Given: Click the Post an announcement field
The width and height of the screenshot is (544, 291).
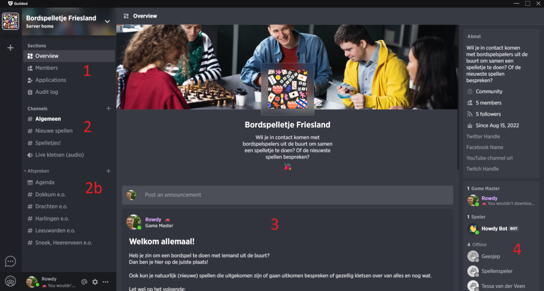Looking at the screenshot, I should click(287, 195).
